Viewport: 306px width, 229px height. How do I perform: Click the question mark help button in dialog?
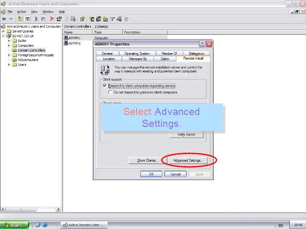click(x=202, y=44)
